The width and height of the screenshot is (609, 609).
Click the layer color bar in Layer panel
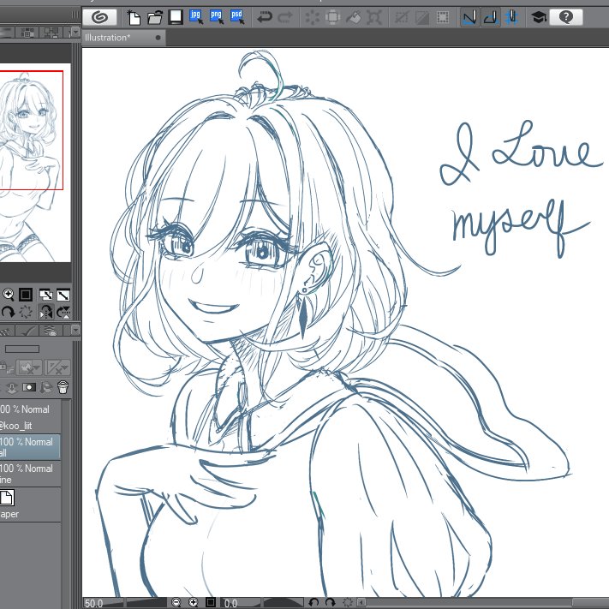pos(22,349)
